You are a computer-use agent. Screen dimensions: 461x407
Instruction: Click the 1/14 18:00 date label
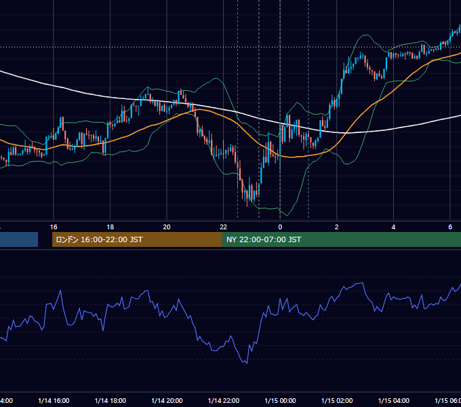(x=111, y=401)
